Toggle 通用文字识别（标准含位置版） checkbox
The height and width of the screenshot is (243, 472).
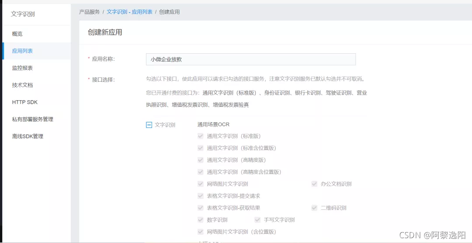click(201, 148)
